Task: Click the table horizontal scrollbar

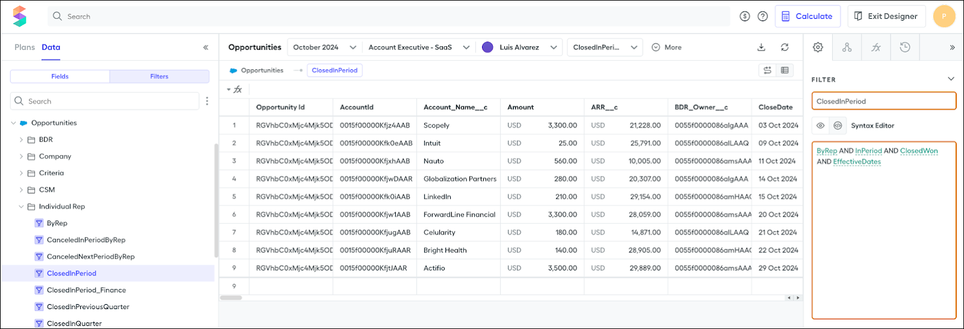Action: 231,298
